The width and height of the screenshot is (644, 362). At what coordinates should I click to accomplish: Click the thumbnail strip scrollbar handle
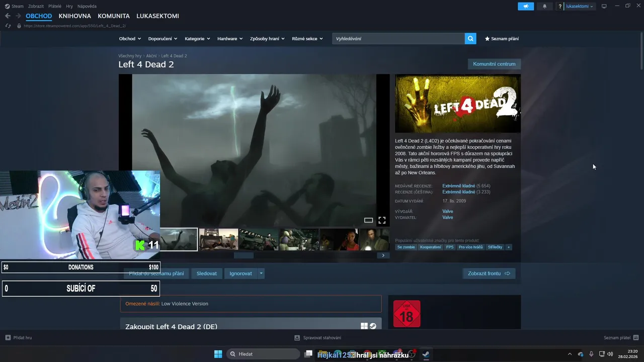point(244,255)
